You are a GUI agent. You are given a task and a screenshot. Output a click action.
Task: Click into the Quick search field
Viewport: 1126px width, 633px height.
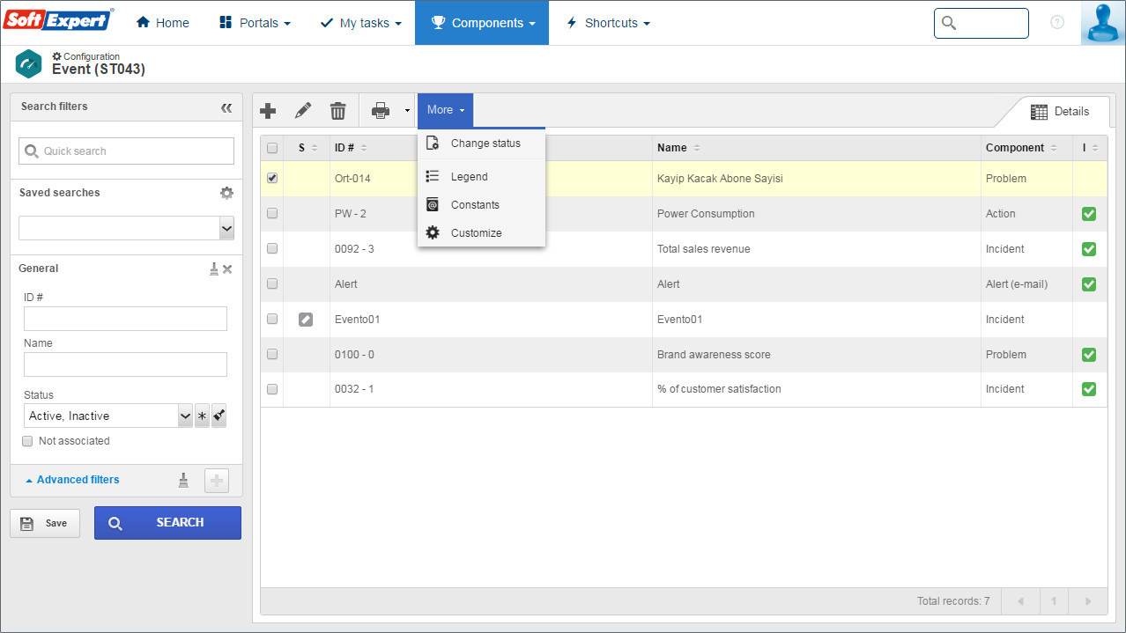126,151
